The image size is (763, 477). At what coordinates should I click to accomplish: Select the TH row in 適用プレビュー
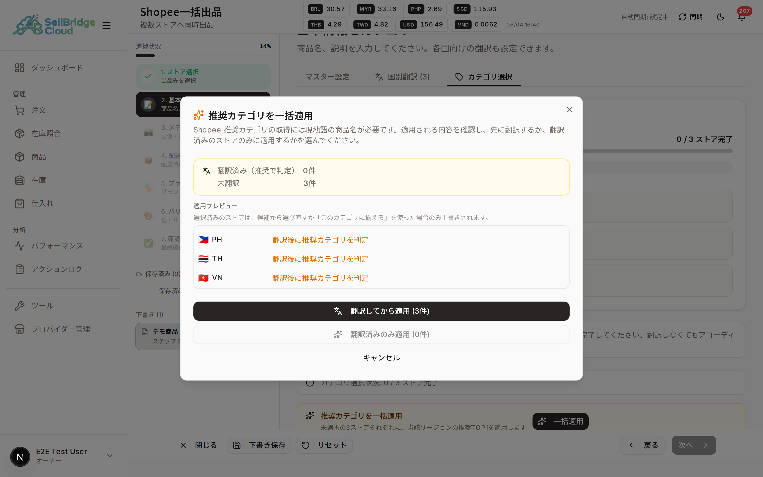pyautogui.click(x=381, y=259)
